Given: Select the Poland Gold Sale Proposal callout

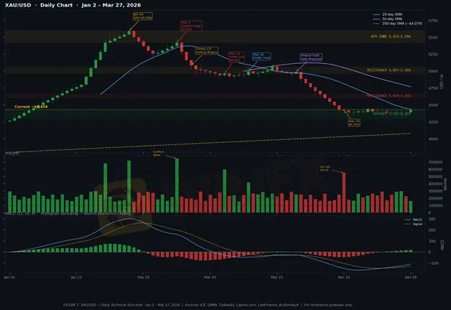Looking at the screenshot, I should coord(310,56).
